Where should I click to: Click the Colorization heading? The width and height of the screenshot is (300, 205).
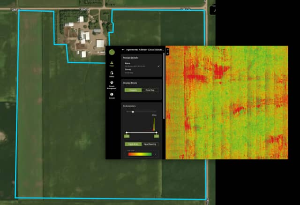129,106
